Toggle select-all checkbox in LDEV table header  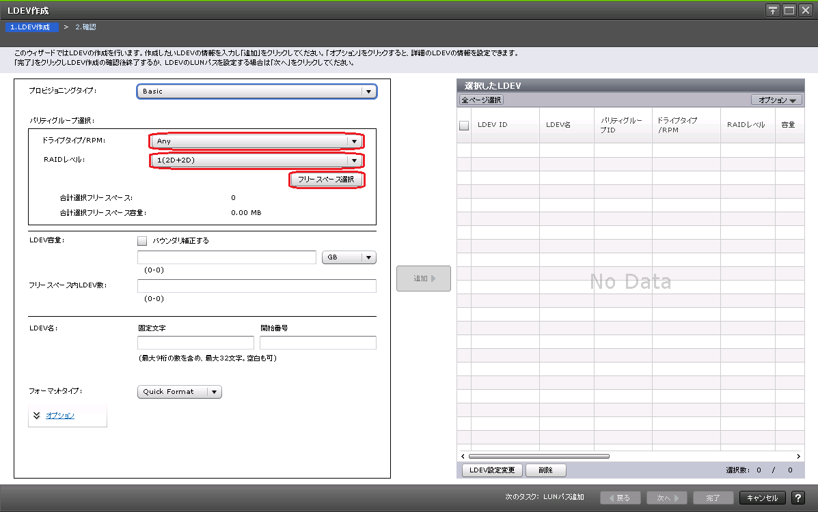[464, 126]
